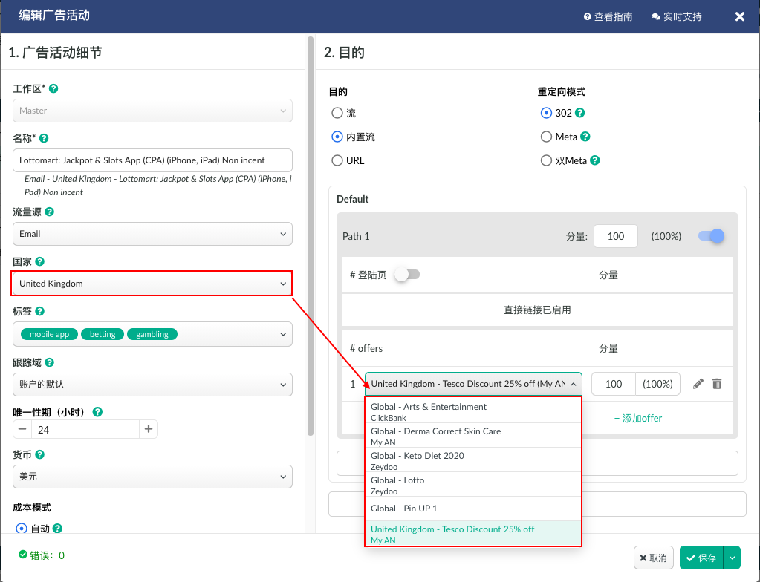Screen dimensions: 760x582
Task: Click the 取消 cancel button
Action: click(653, 558)
